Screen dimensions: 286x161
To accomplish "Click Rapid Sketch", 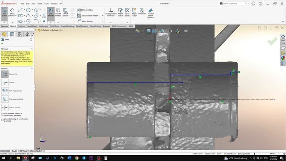I will coord(134,12).
